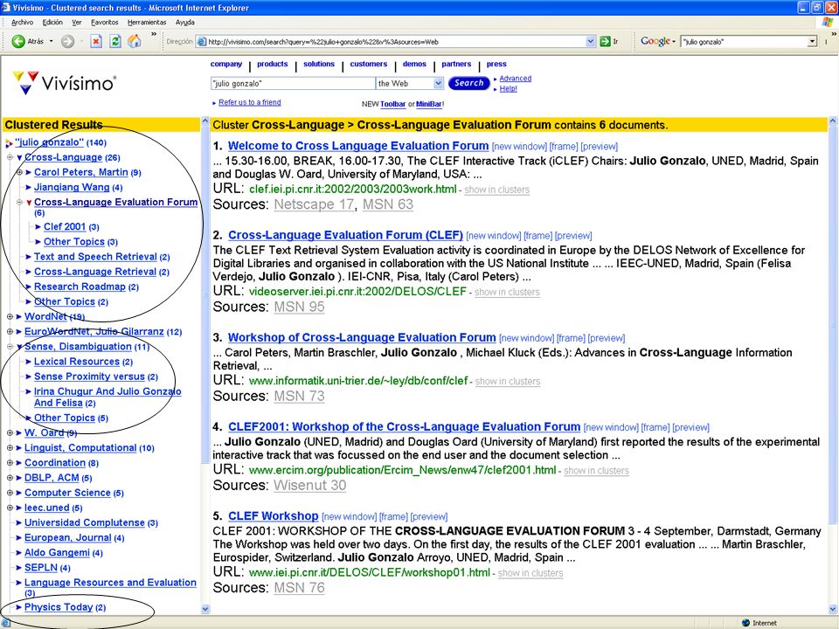Viewport: 839px width, 629px height.
Task: Open result Welcome to Cross Language Evaluation Forum
Action: pyautogui.click(x=358, y=146)
